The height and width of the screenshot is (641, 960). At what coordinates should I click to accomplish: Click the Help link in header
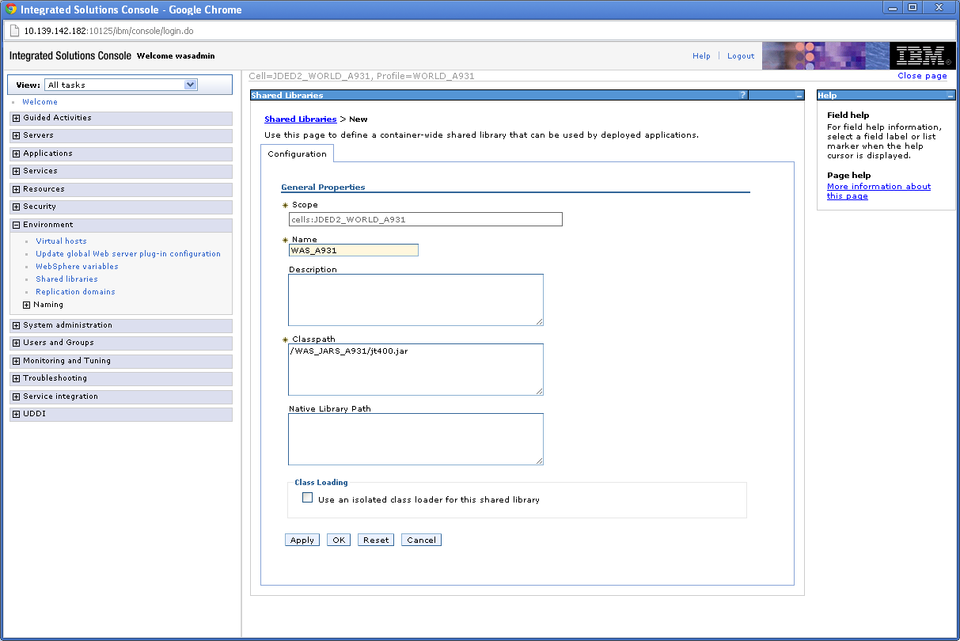701,56
